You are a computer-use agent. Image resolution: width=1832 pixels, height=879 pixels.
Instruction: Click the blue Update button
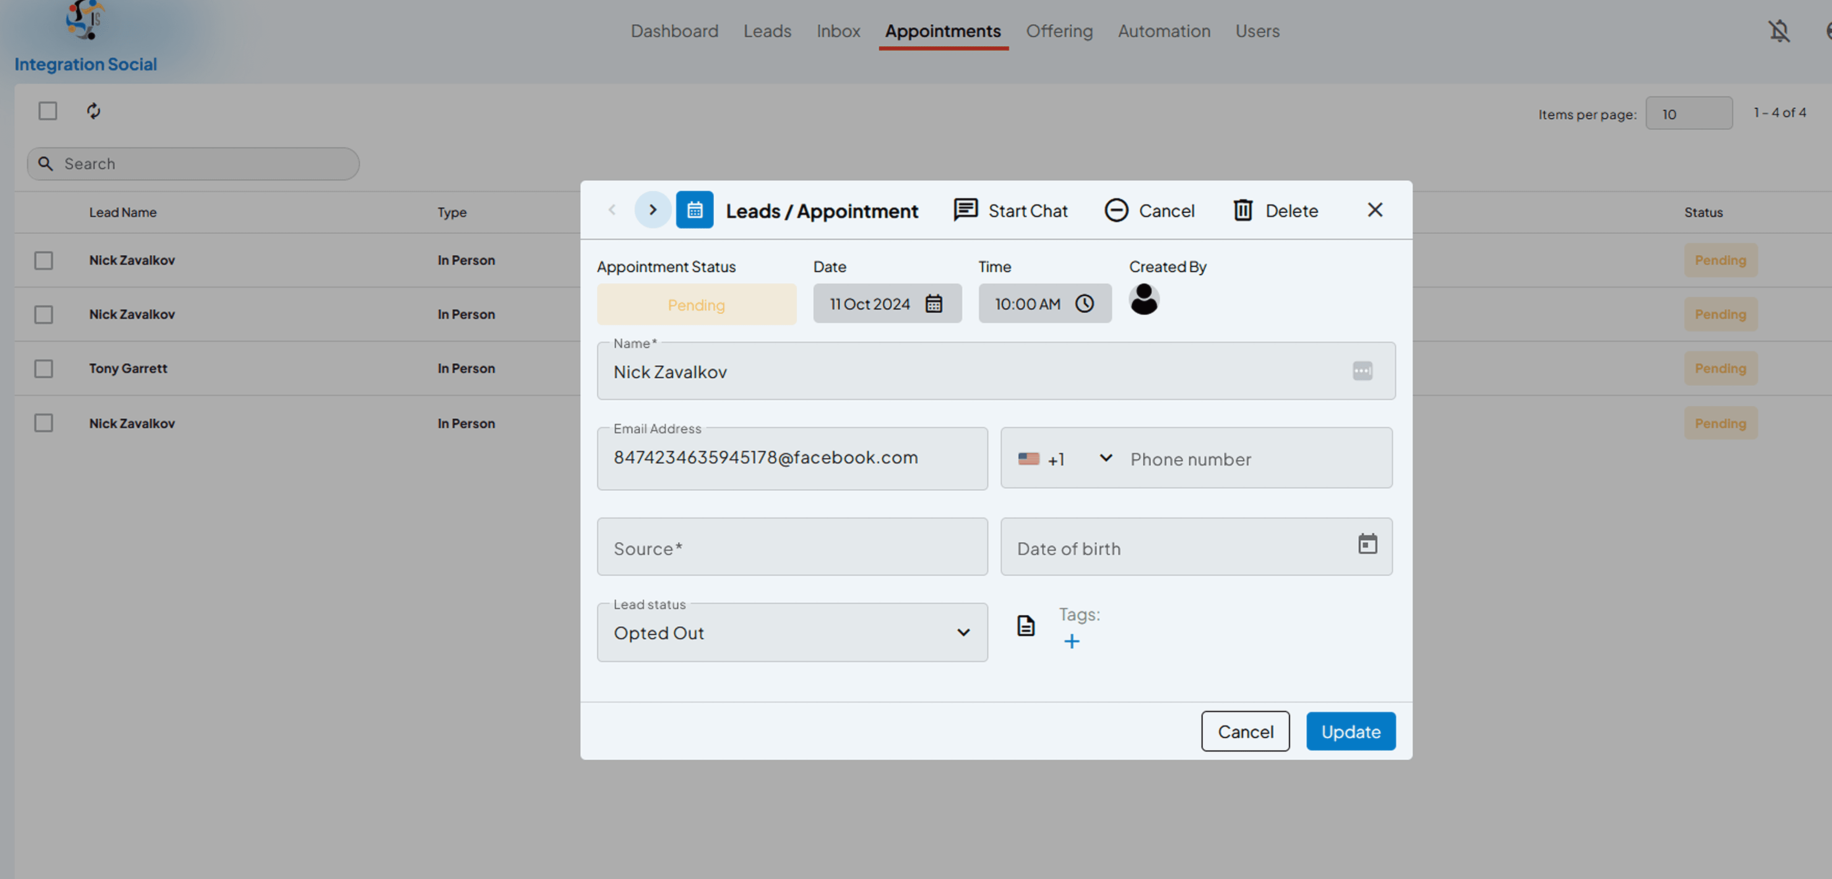click(x=1351, y=731)
